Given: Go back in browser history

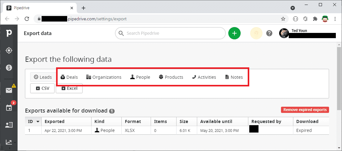Looking at the screenshot, I should [7, 19].
